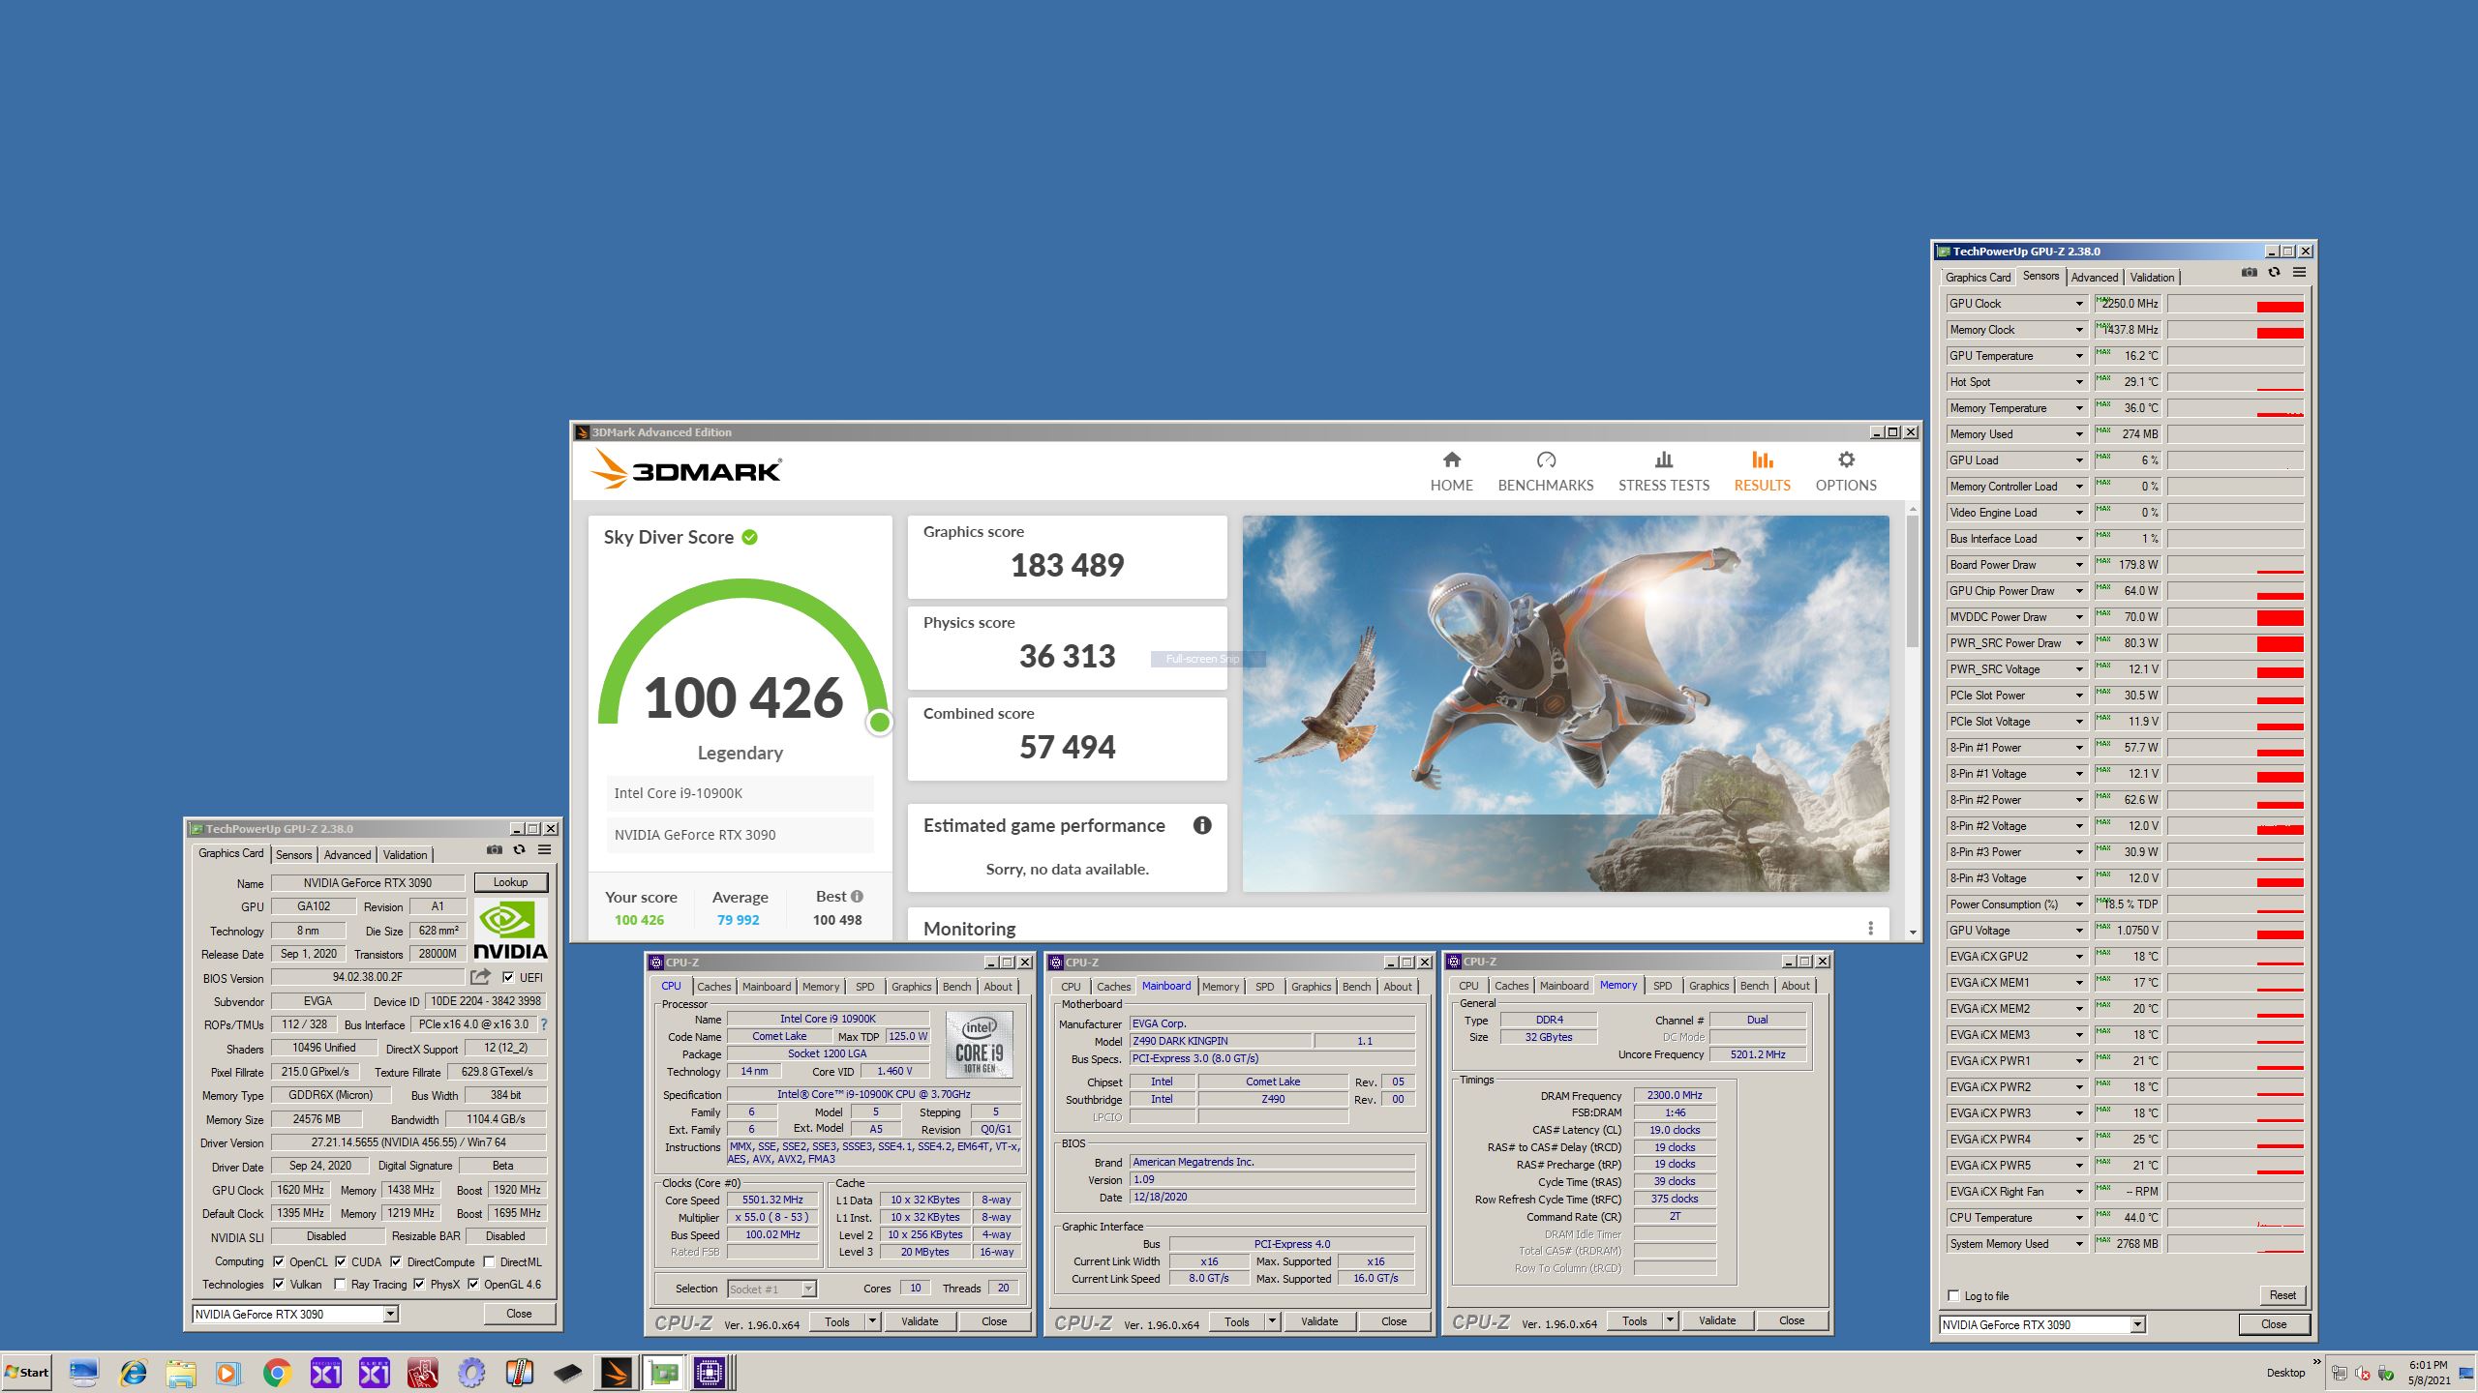Click the 3DMark results vertical scrollbar
Image resolution: width=2478 pixels, height=1393 pixels.
pos(1912,580)
